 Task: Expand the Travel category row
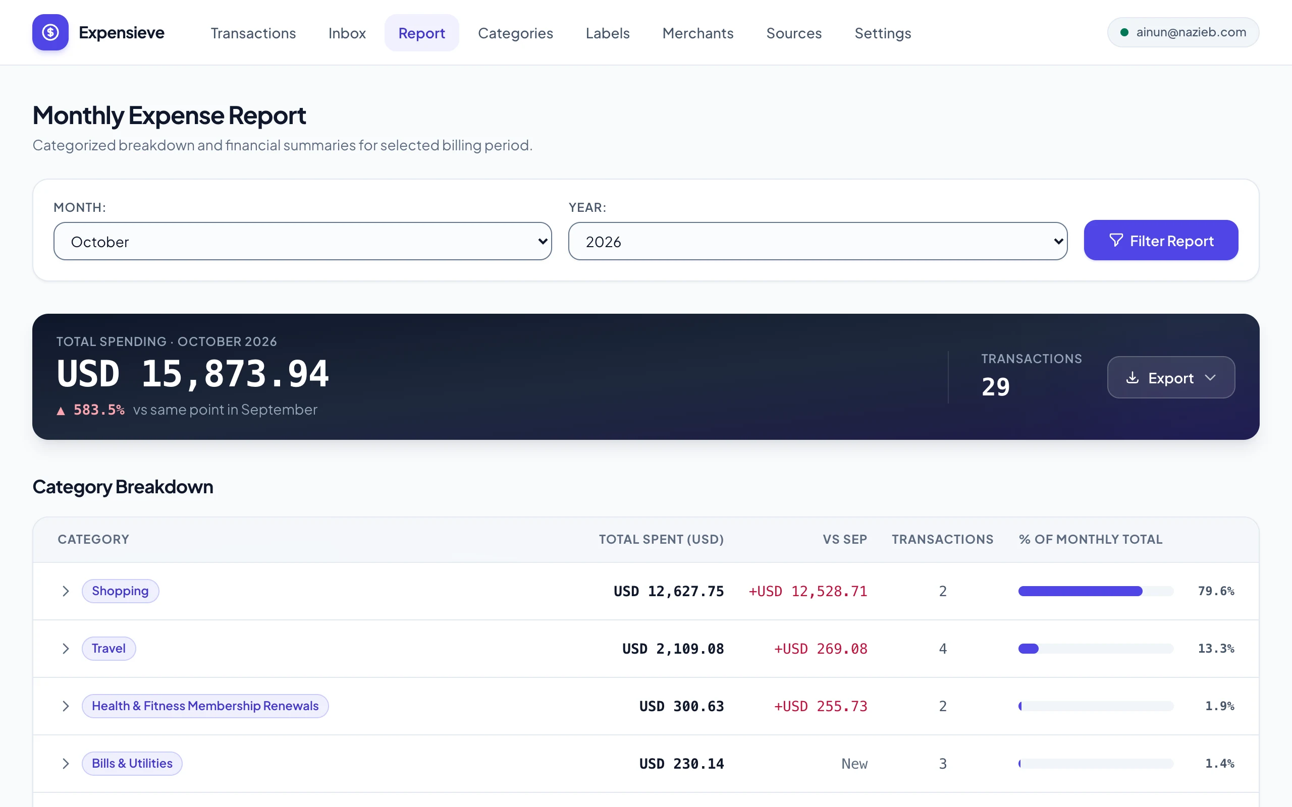(66, 649)
